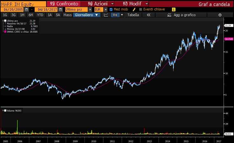Click the yellow info icon

(174, 9)
